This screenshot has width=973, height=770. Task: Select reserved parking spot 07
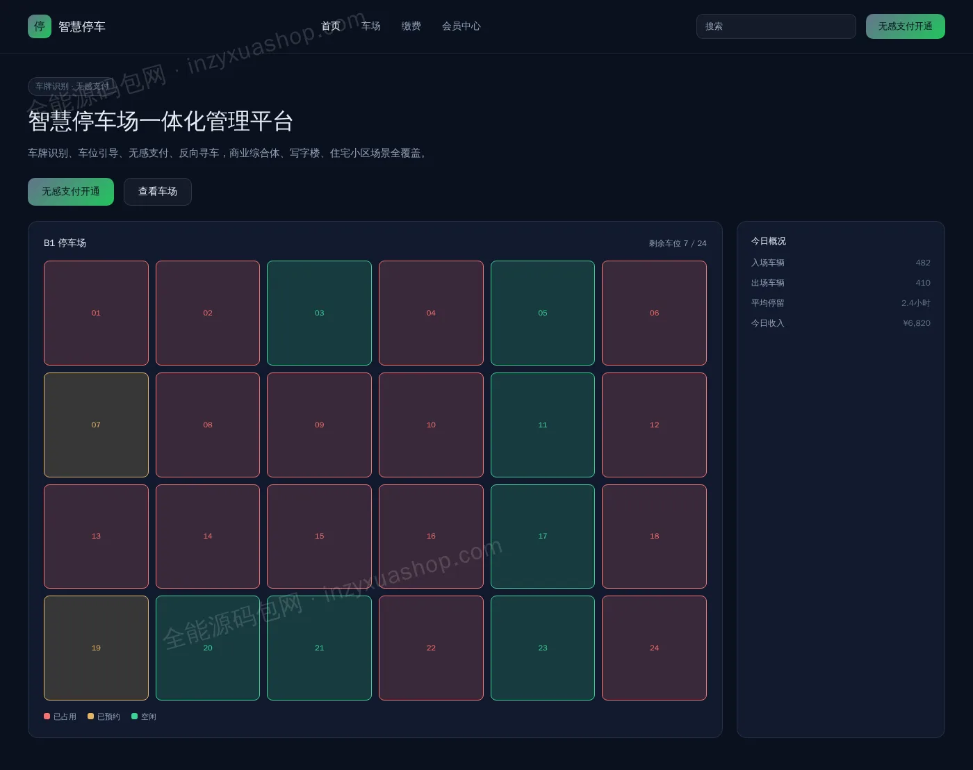coord(96,425)
